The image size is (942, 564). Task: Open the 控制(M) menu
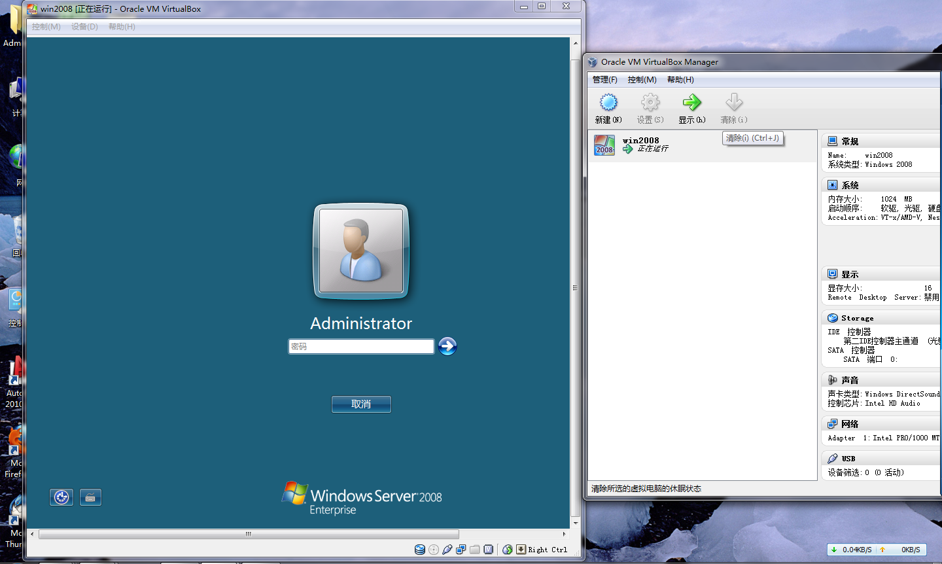coord(642,79)
